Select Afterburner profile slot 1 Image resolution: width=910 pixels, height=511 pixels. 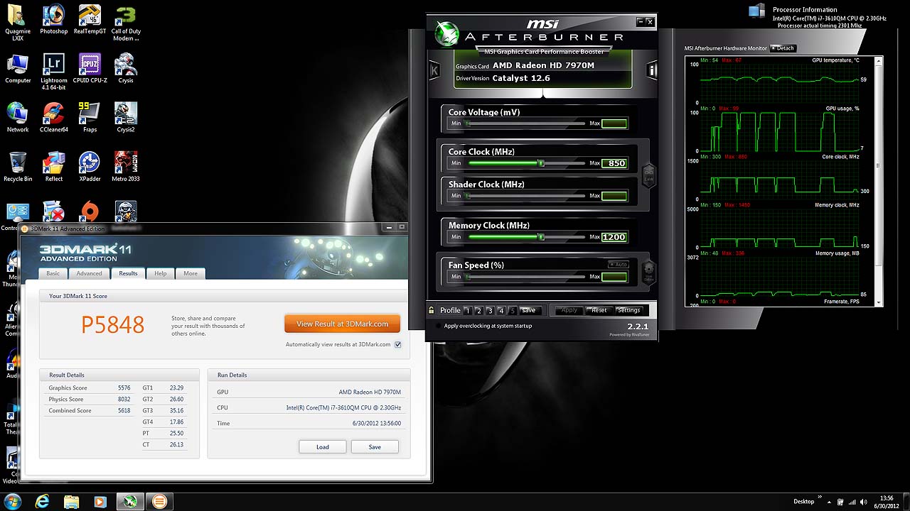(467, 311)
